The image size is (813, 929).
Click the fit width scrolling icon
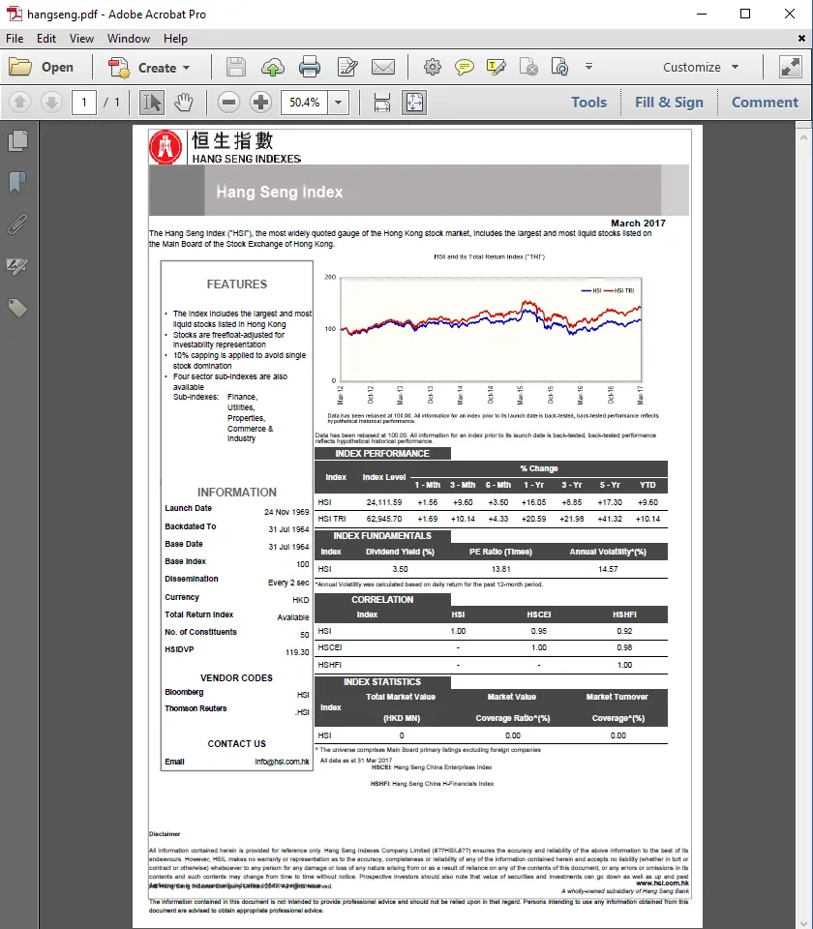pyautogui.click(x=382, y=103)
